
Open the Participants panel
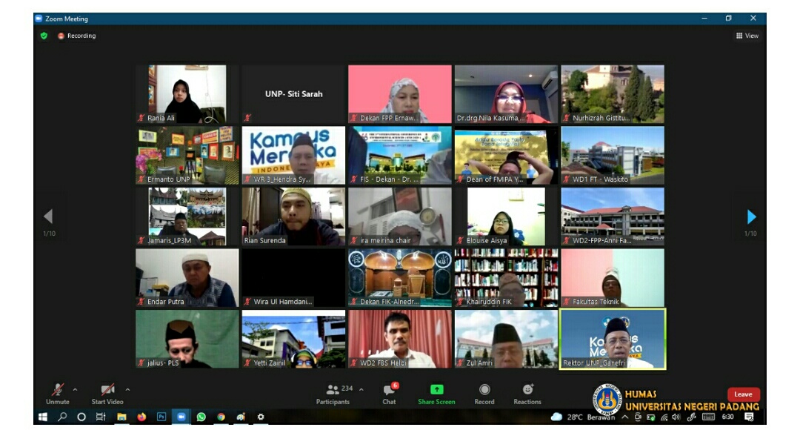pyautogui.click(x=333, y=393)
